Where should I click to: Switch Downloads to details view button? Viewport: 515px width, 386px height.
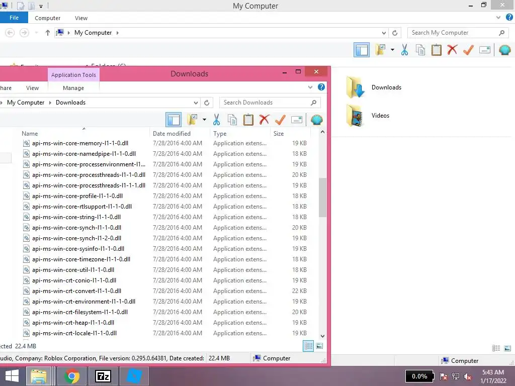(308, 346)
